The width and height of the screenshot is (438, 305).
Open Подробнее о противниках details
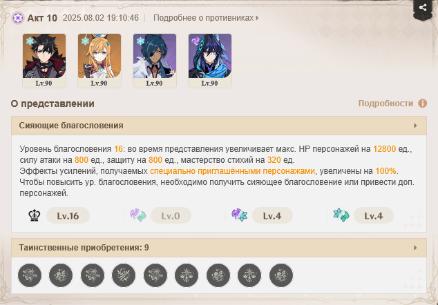(206, 18)
